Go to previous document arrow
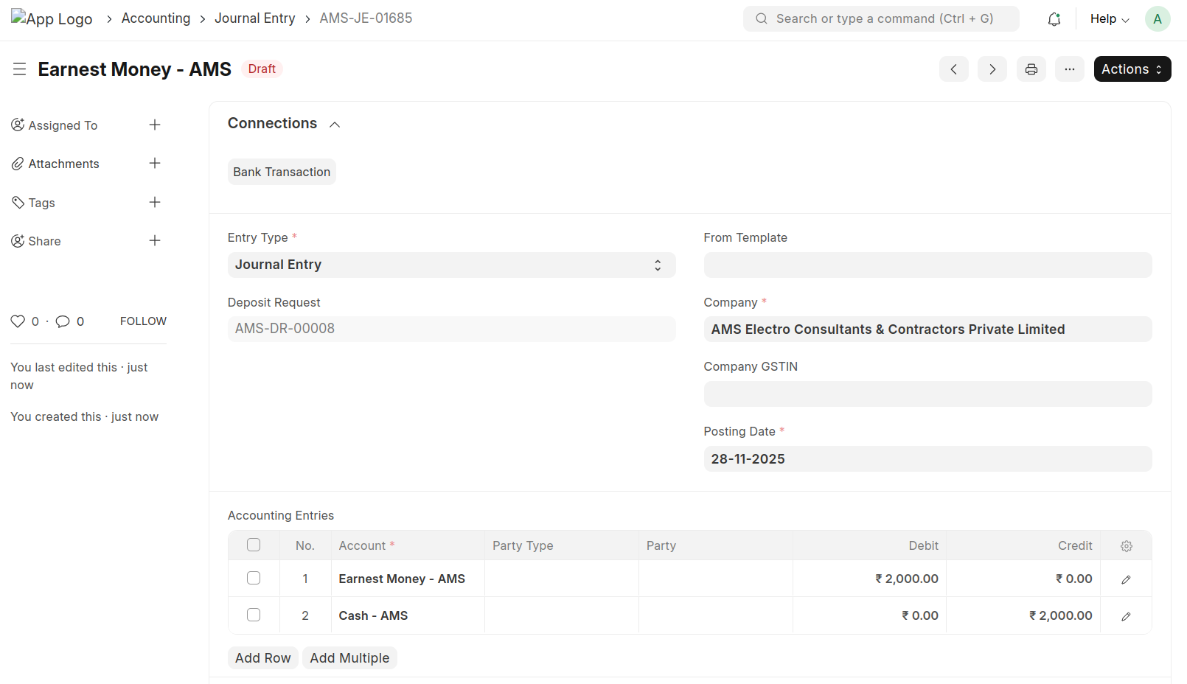Viewport: 1187px width, 684px height. click(953, 69)
